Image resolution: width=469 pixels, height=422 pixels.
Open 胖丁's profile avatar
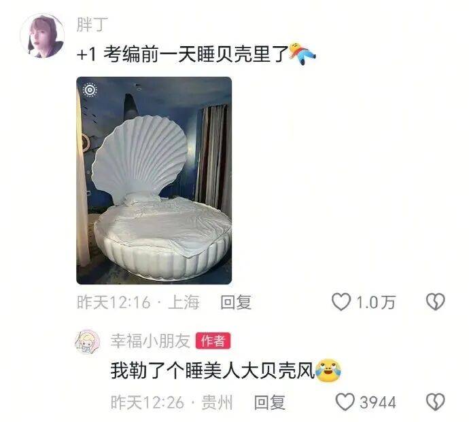pos(42,35)
